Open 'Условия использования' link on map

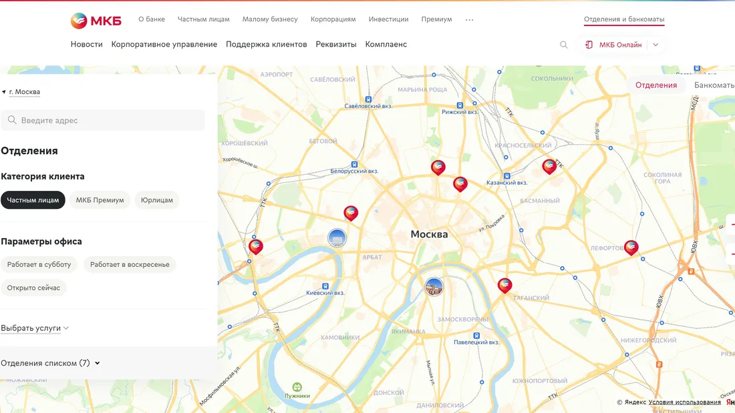coord(684,402)
